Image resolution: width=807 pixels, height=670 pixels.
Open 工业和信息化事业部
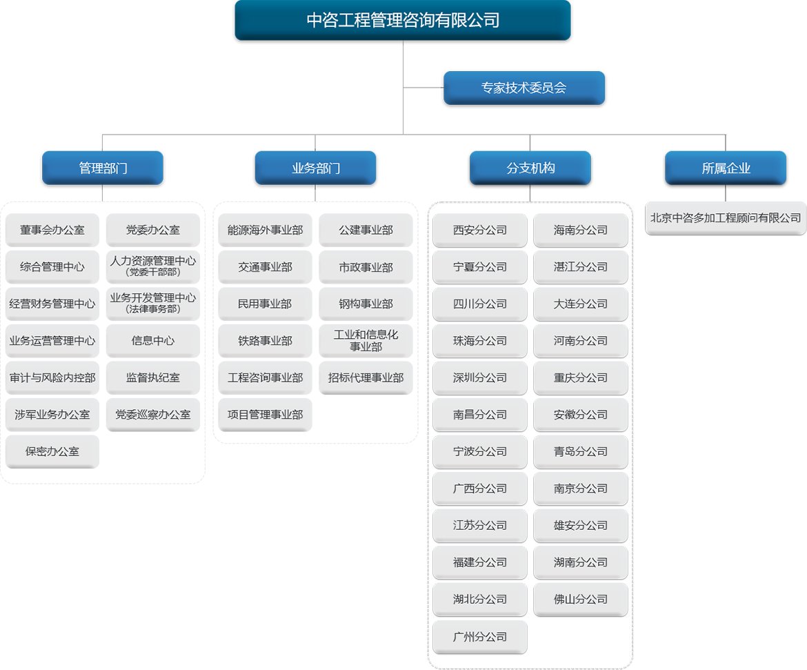point(366,341)
